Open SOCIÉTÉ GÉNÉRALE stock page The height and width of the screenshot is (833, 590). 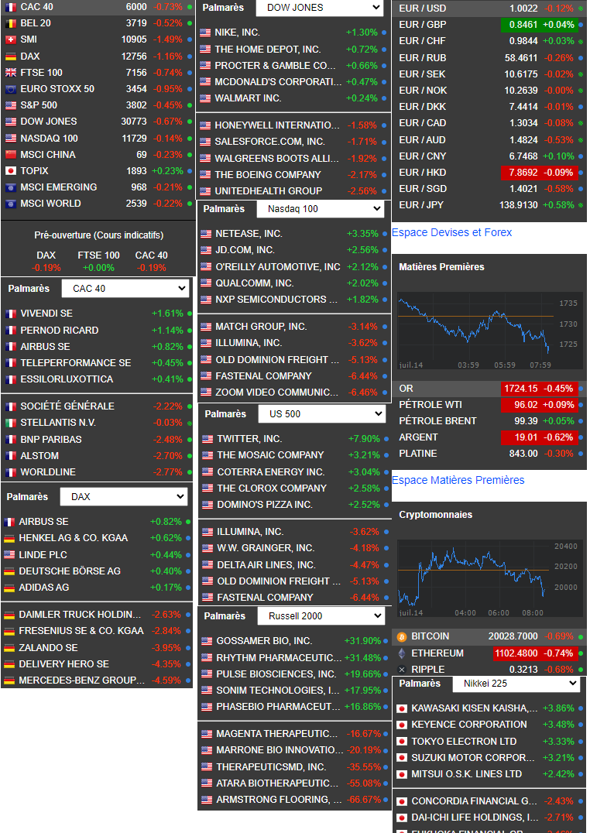(x=98, y=406)
